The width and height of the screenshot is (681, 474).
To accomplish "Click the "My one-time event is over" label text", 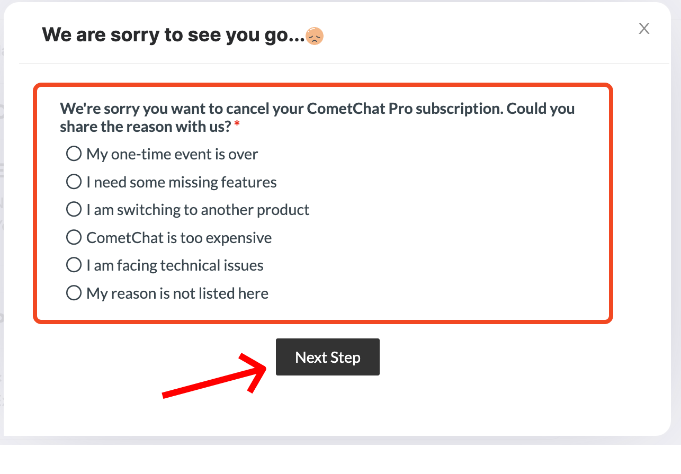I will (x=172, y=154).
